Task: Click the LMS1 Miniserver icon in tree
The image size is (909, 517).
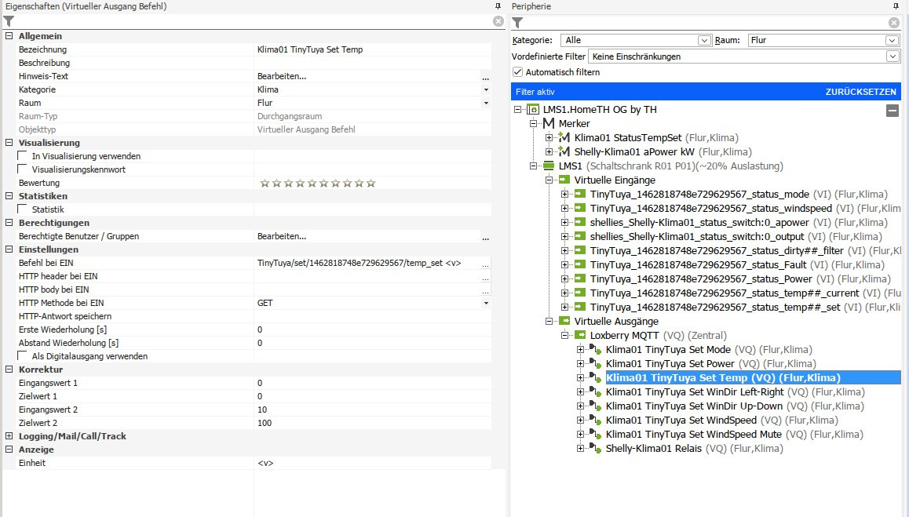Action: 549,166
